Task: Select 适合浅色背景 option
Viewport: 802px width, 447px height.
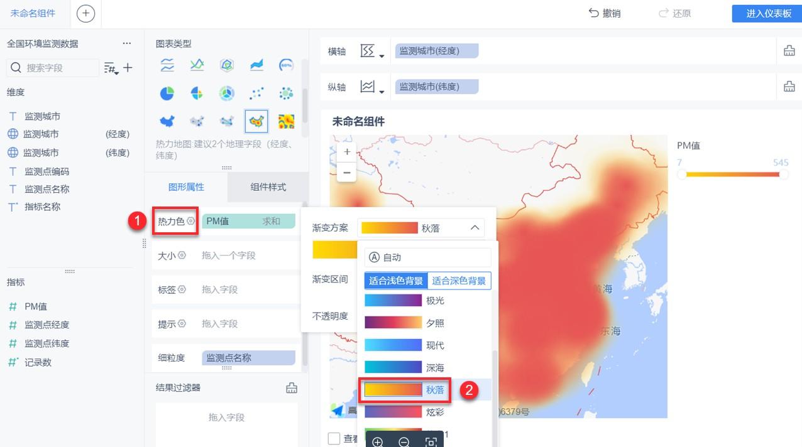Action: pyautogui.click(x=396, y=281)
